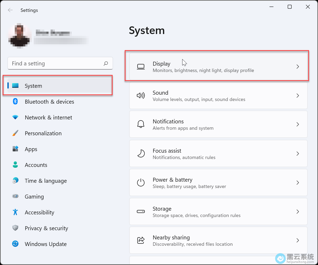318x265 pixels.
Task: Click the Network & internet Wi-Fi icon
Action: coord(15,117)
